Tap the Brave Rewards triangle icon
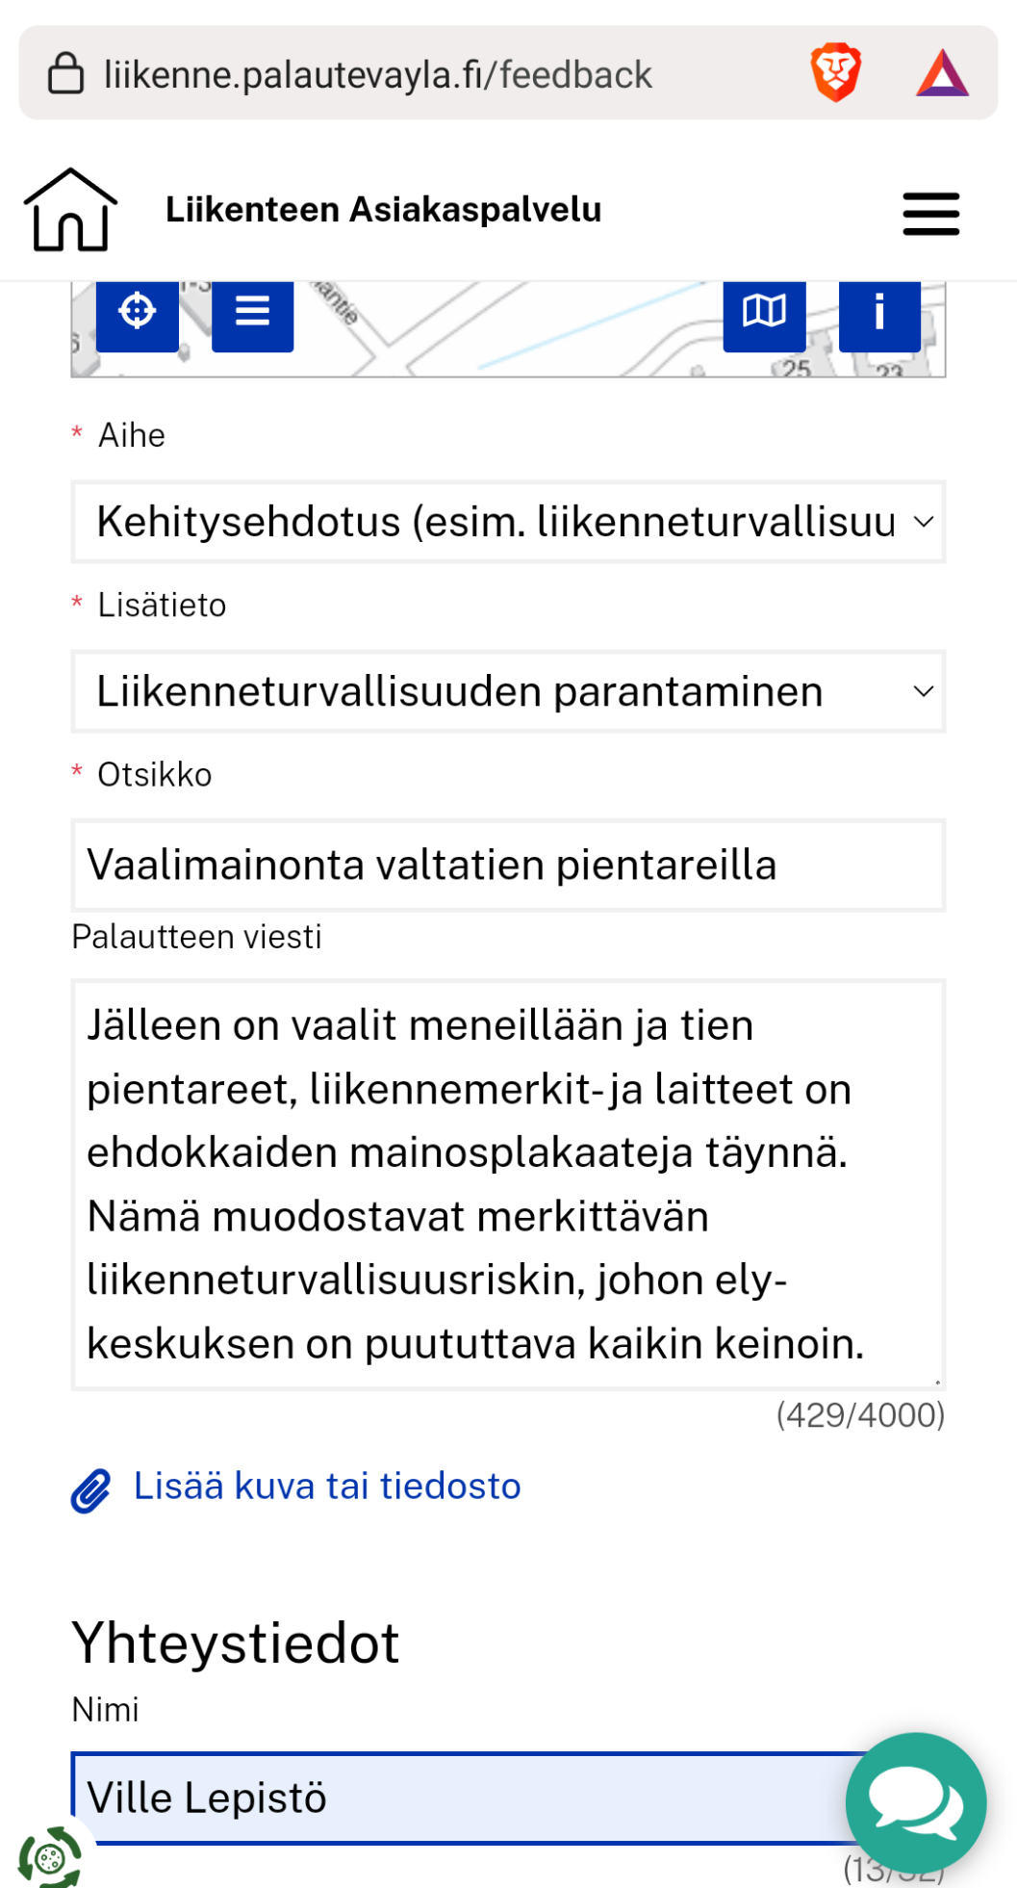This screenshot has width=1017, height=1888. [942, 73]
